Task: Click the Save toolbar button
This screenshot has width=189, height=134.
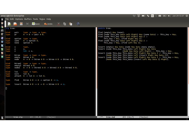Action: point(36,24)
